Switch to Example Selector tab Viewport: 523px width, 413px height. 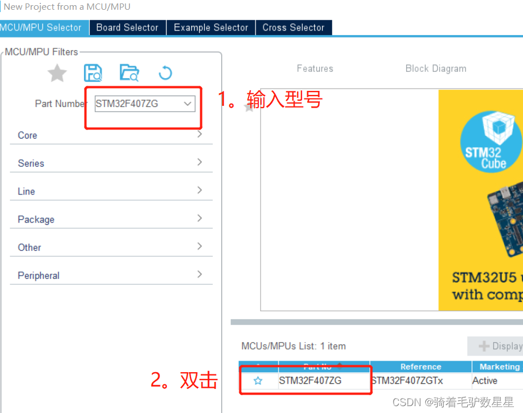(x=211, y=28)
